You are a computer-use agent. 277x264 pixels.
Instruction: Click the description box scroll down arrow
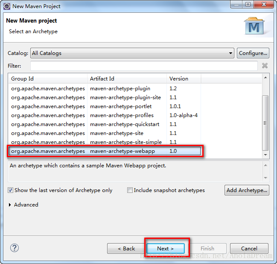point(265,178)
